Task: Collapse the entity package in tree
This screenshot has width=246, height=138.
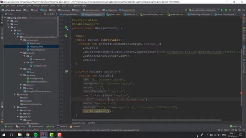Action: point(21,69)
